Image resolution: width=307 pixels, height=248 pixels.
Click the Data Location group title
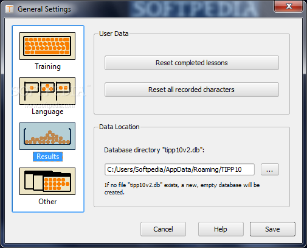[119, 127]
